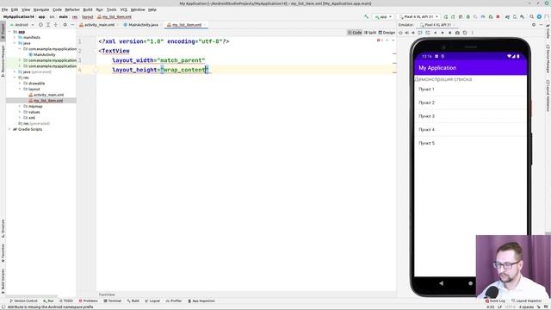551x310 pixels.
Task: Take emulator screenshot with camera icon
Action: (x=457, y=33)
